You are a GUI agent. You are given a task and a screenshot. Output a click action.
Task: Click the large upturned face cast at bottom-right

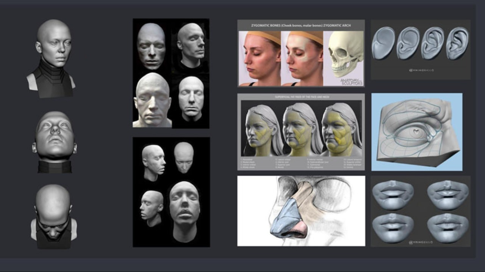pos(185,210)
